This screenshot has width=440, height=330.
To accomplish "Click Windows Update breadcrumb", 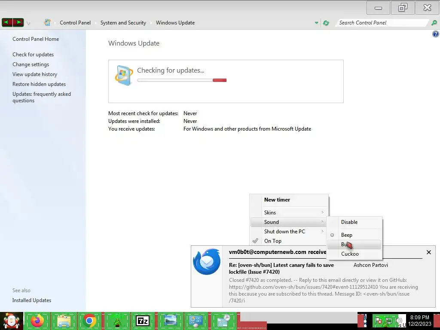I will click(x=175, y=23).
